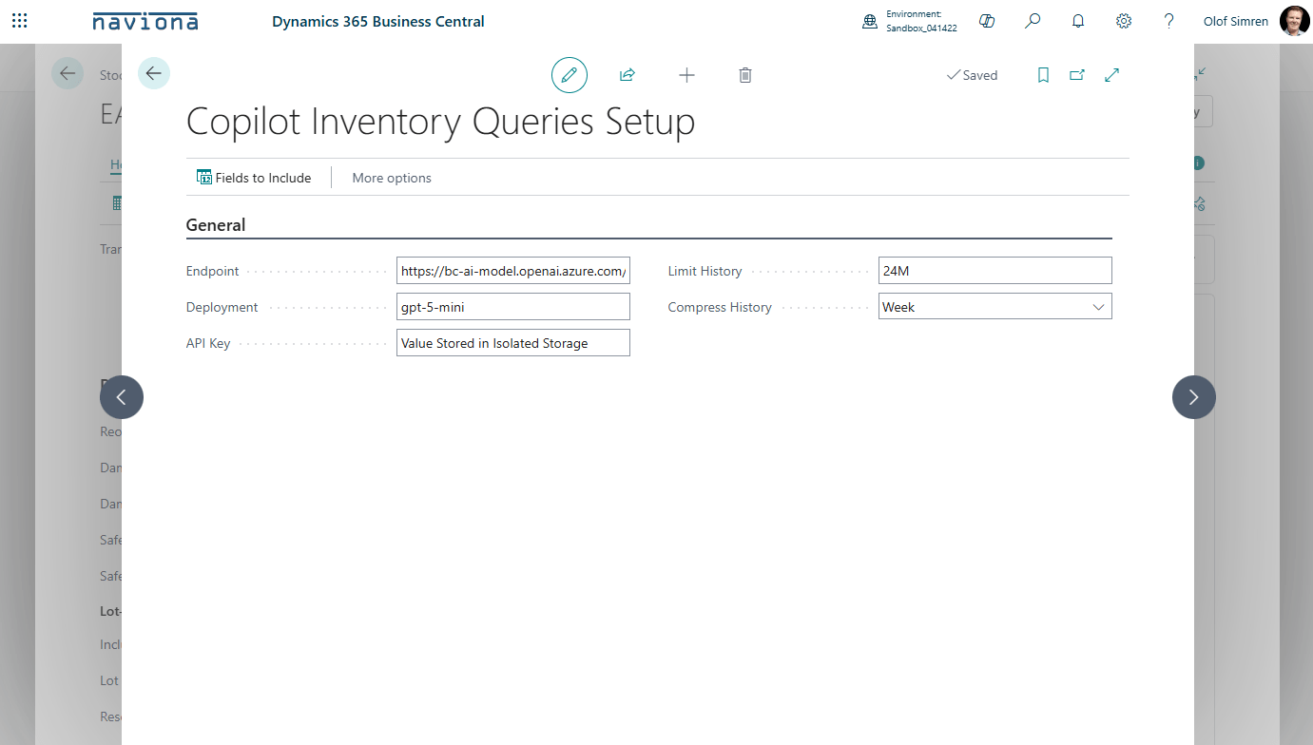The image size is (1313, 745).
Task: Create a new record with the plus icon
Action: point(686,75)
